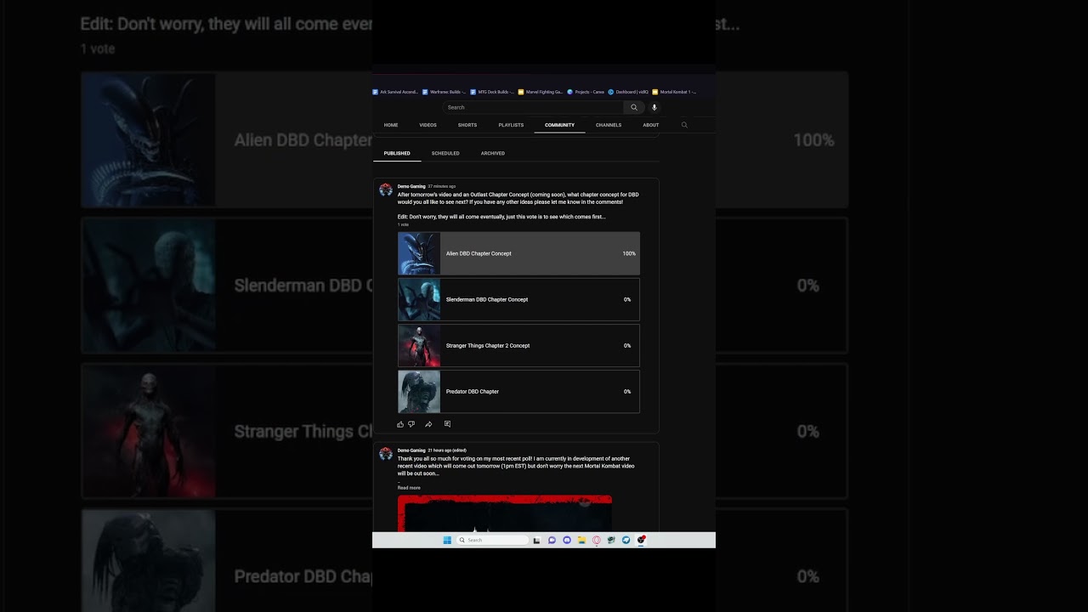Vote for Slenderman DBD Chapter Concept

(518, 299)
